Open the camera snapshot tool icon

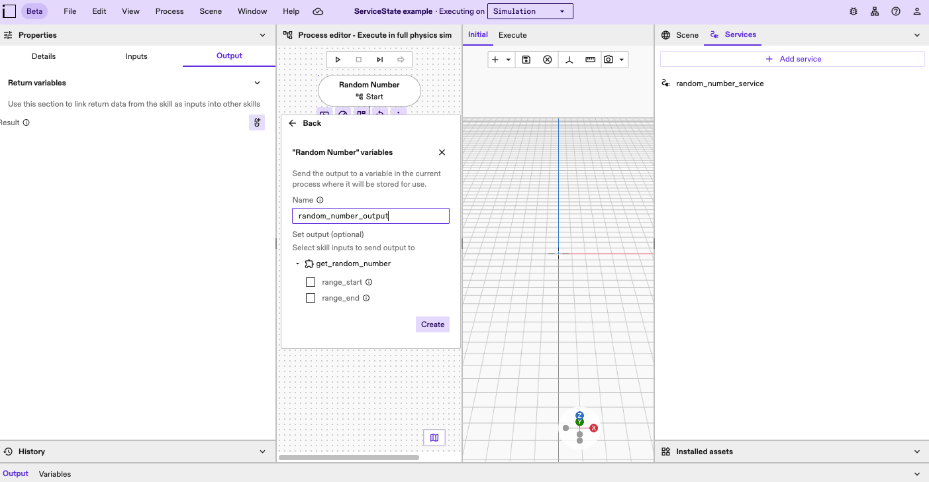609,60
